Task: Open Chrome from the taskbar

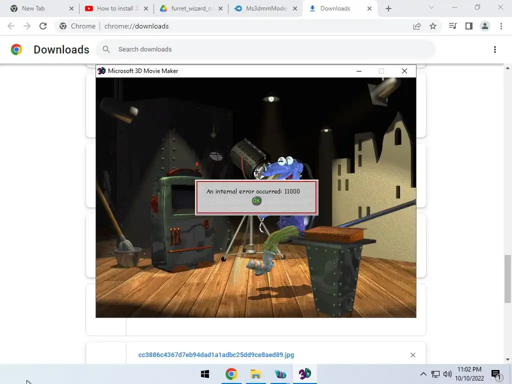Action: 231,374
